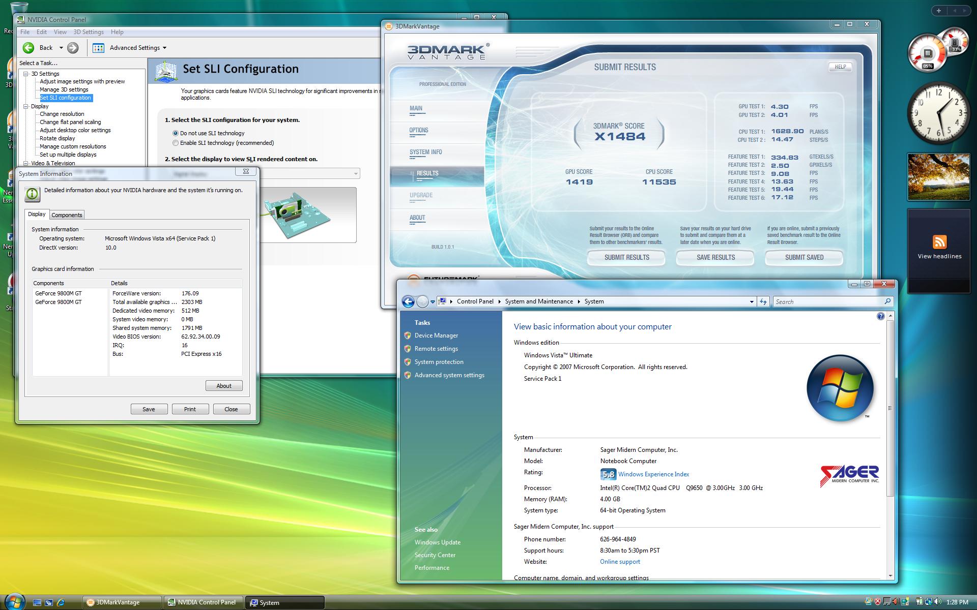Viewport: 977px width, 610px height.
Task: Collapse the 3D Settings tree node
Action: coord(26,74)
